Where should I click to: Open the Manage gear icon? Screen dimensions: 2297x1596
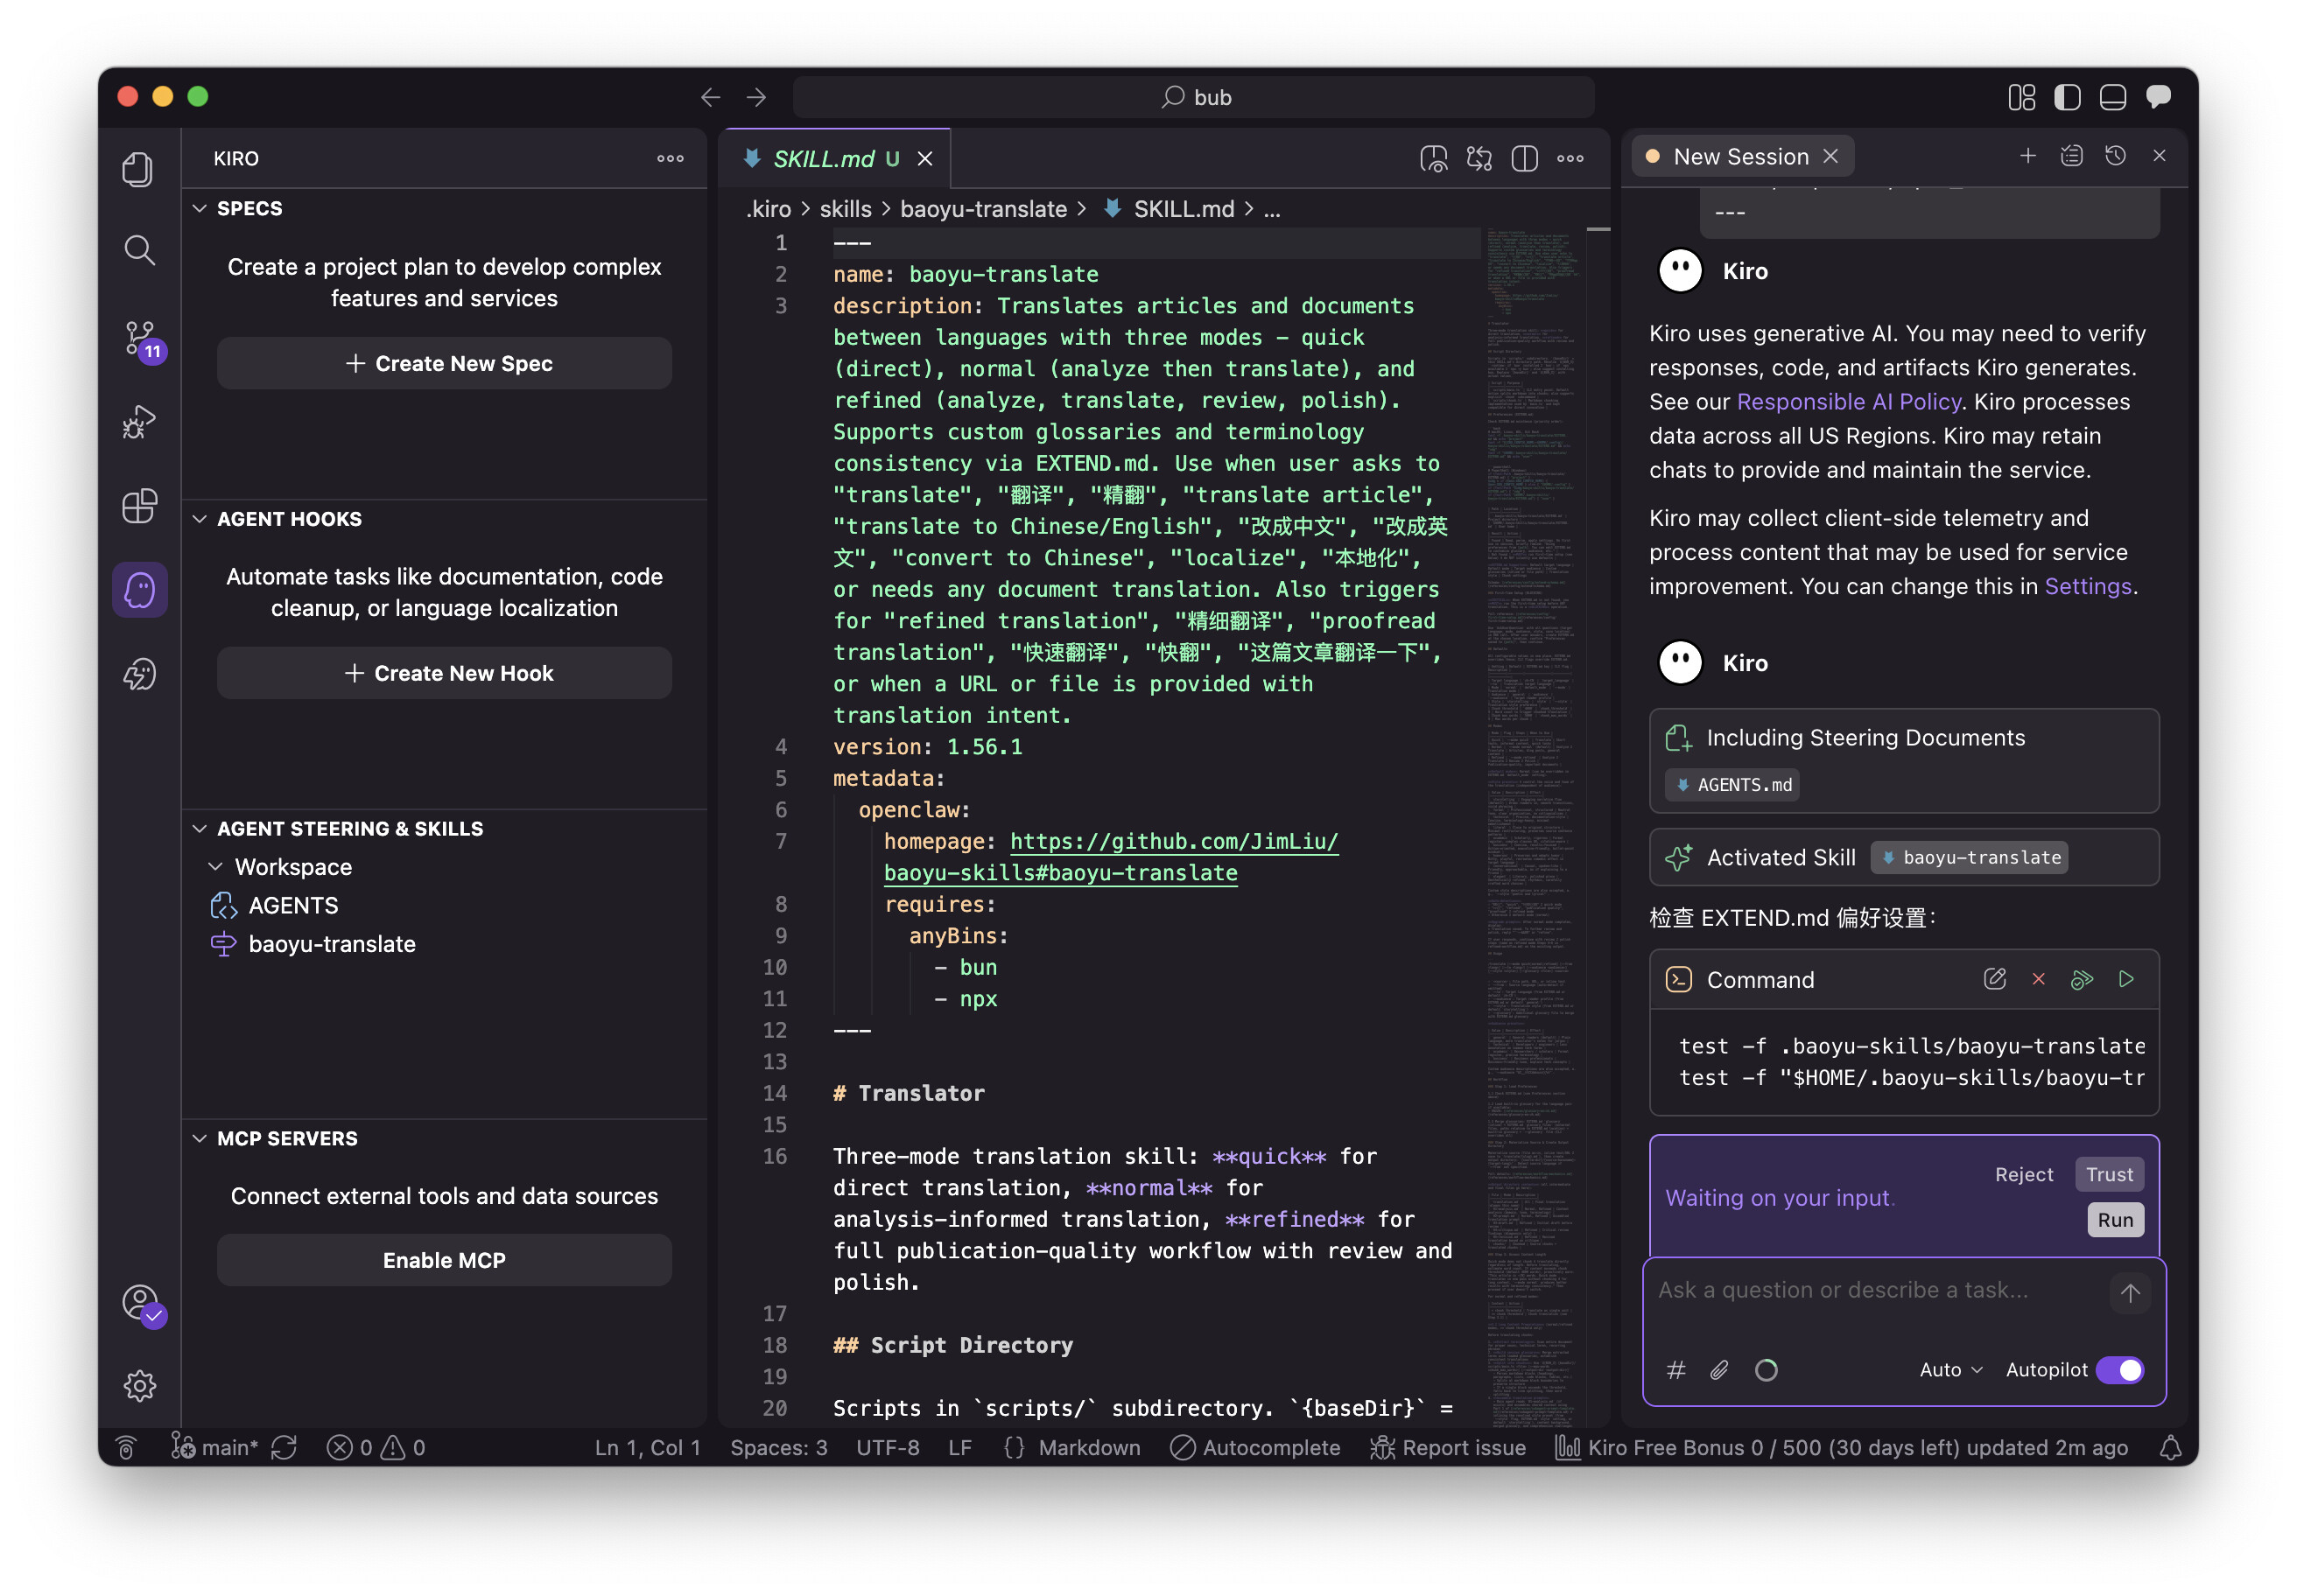click(139, 1385)
